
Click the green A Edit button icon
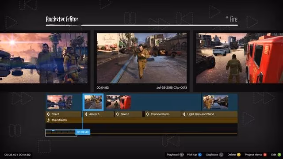point(279,155)
